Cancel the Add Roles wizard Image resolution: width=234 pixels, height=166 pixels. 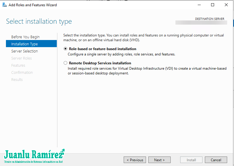click(216, 160)
